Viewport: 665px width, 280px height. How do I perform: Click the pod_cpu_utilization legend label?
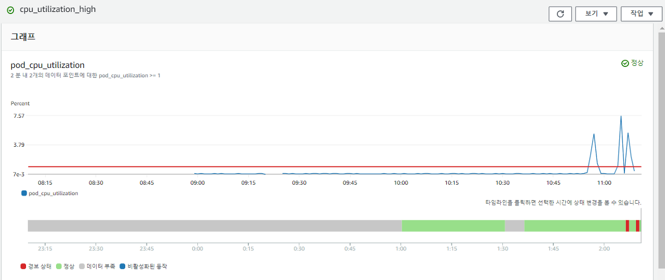coord(54,193)
